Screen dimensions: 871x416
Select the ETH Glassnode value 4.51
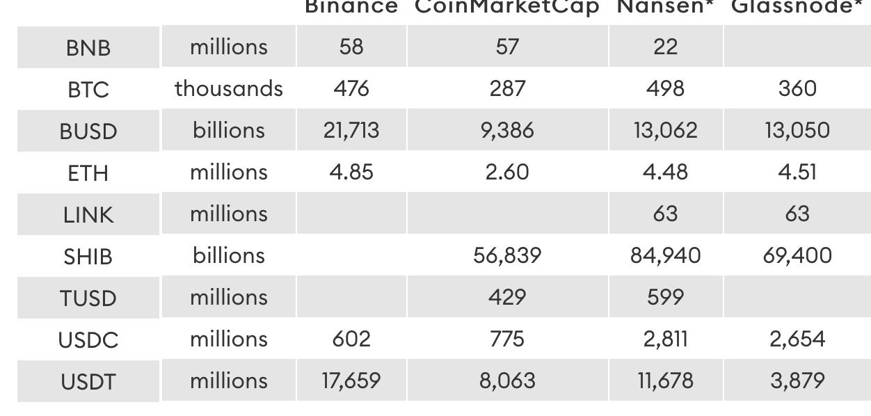click(x=797, y=172)
